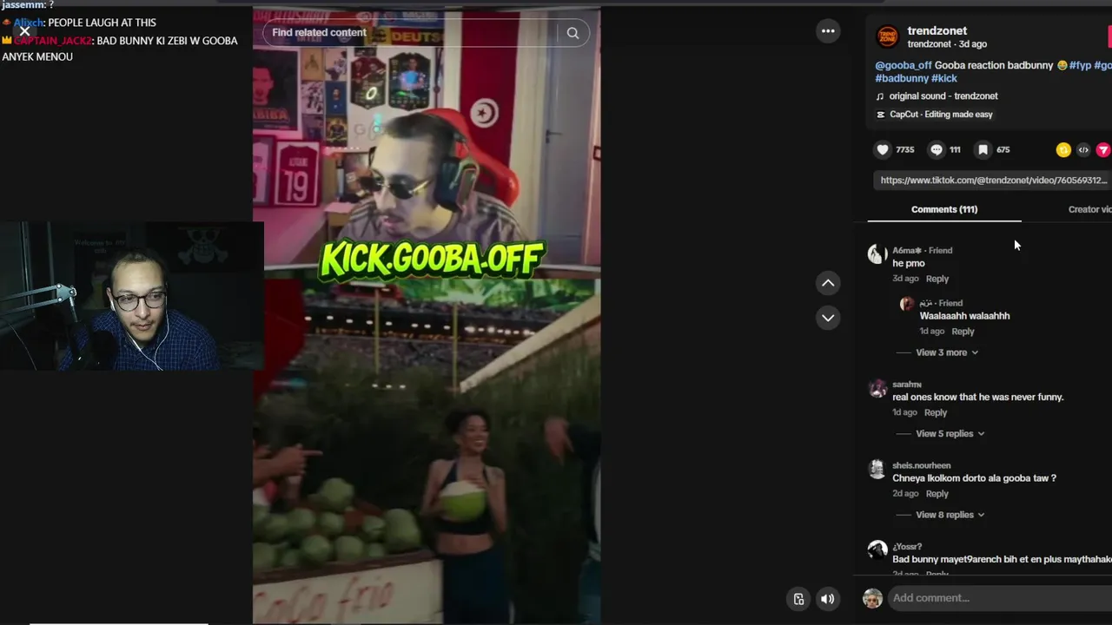The height and width of the screenshot is (625, 1112).
Task: Click the Add comment input field
Action: 1001,598
